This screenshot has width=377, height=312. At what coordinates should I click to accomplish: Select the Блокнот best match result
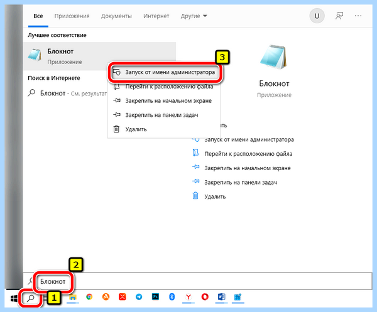pos(99,56)
